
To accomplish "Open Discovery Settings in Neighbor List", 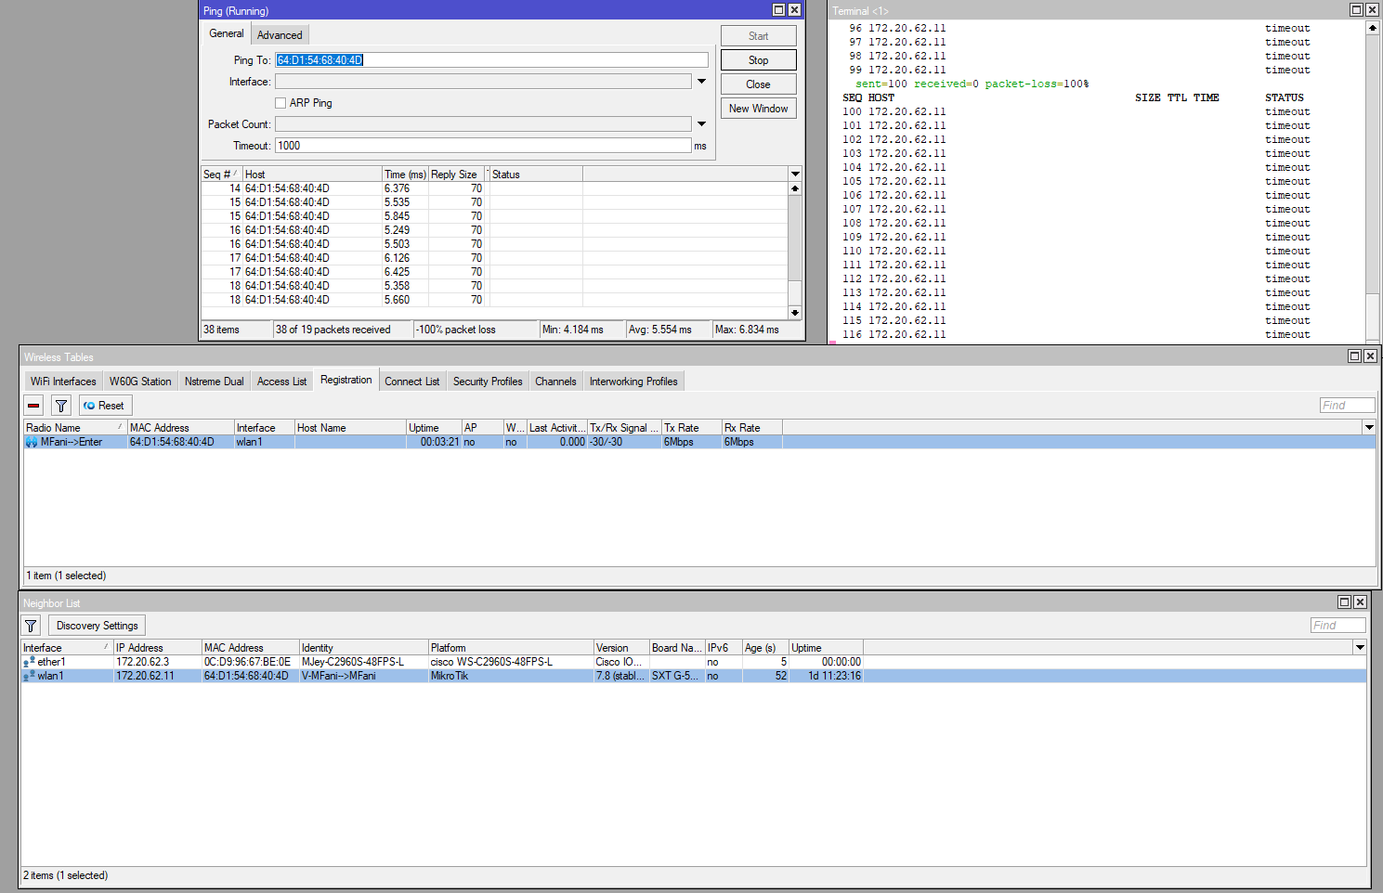I will click(96, 625).
